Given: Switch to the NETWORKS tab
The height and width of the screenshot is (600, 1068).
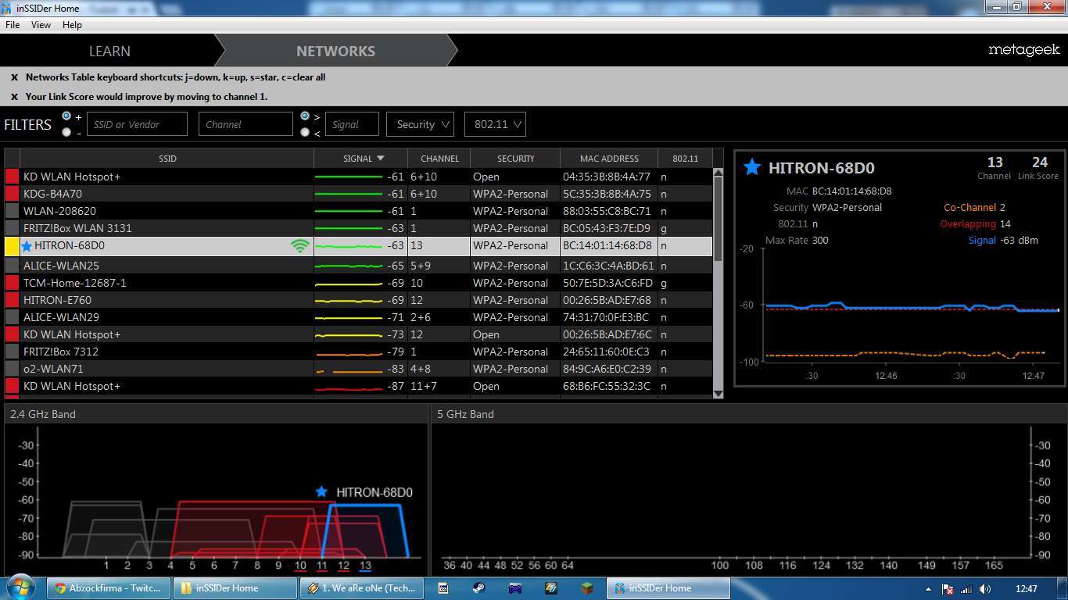Looking at the screenshot, I should pos(335,52).
